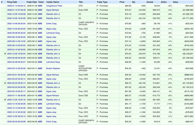Sort table by Filing Date column header
The image size is (194, 125).
12,2
